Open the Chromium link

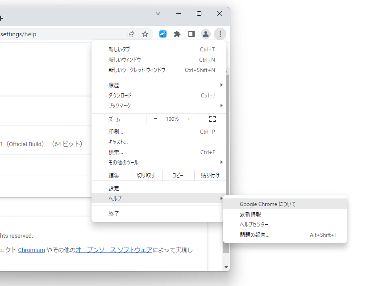point(31,250)
